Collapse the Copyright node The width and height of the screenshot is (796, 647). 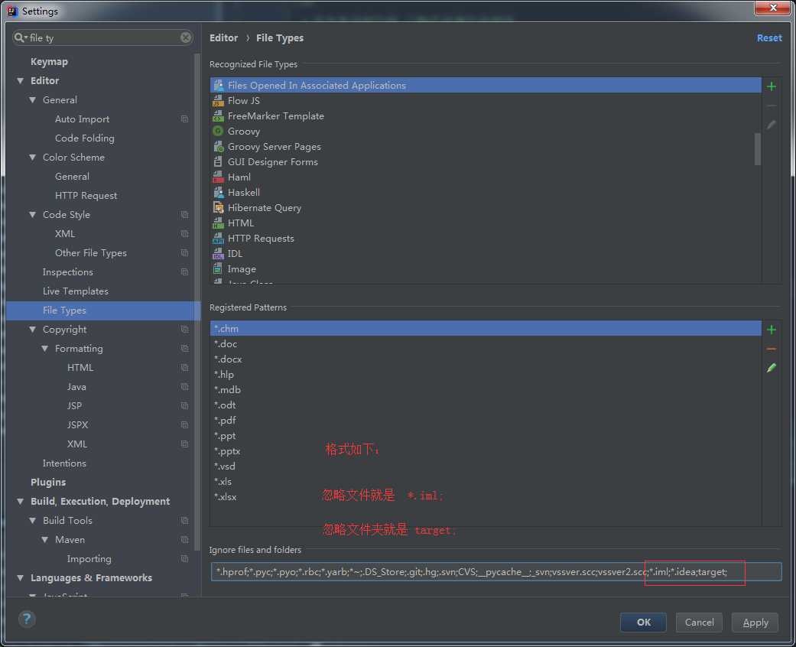(32, 330)
